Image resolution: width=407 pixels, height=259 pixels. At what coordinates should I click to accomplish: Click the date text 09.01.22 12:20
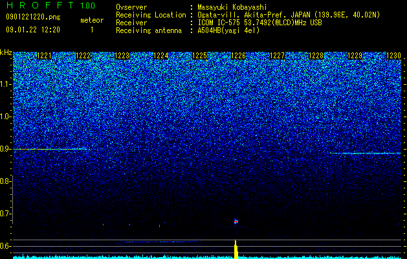(33, 30)
